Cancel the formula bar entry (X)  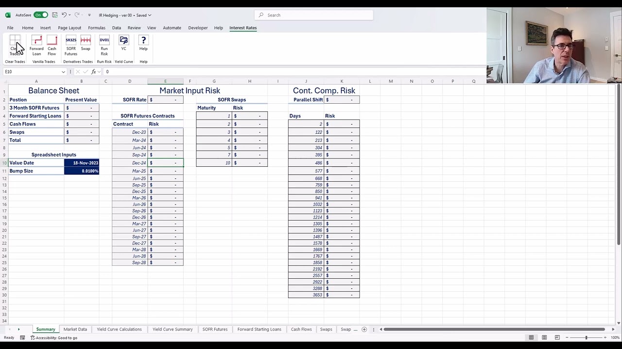77,72
